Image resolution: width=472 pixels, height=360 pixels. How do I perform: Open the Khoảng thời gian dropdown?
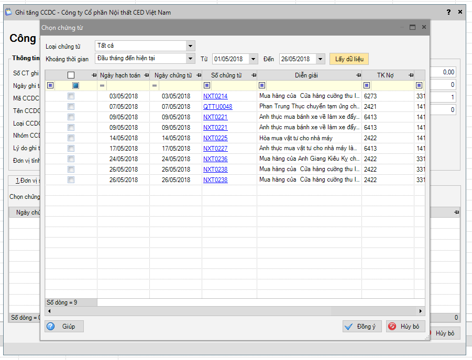tap(190, 59)
